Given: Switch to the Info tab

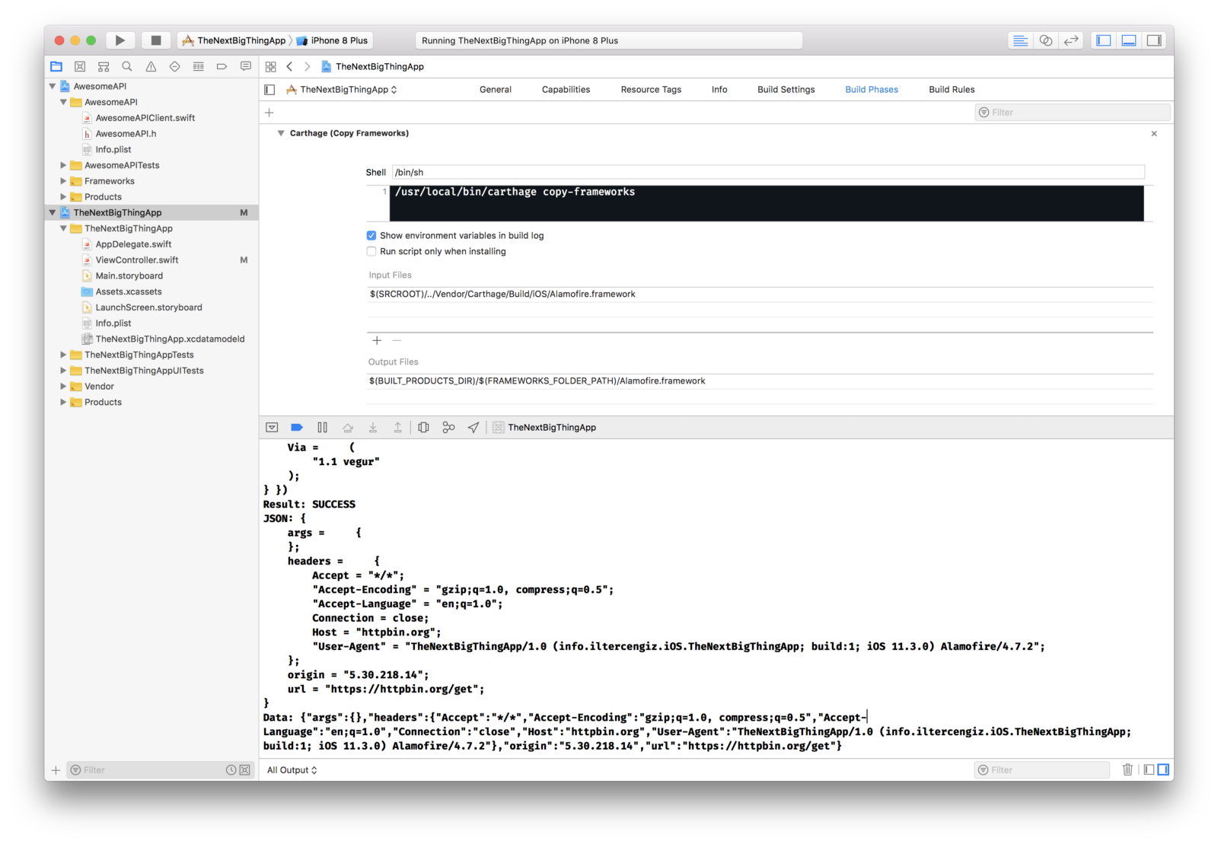Looking at the screenshot, I should point(719,89).
